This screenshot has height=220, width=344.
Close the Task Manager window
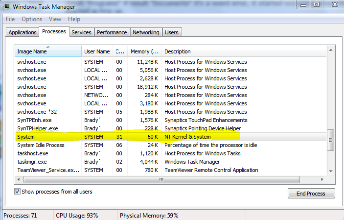[335, 5]
